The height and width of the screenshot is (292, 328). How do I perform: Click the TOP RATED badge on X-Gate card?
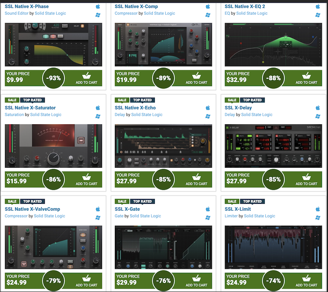(142, 201)
